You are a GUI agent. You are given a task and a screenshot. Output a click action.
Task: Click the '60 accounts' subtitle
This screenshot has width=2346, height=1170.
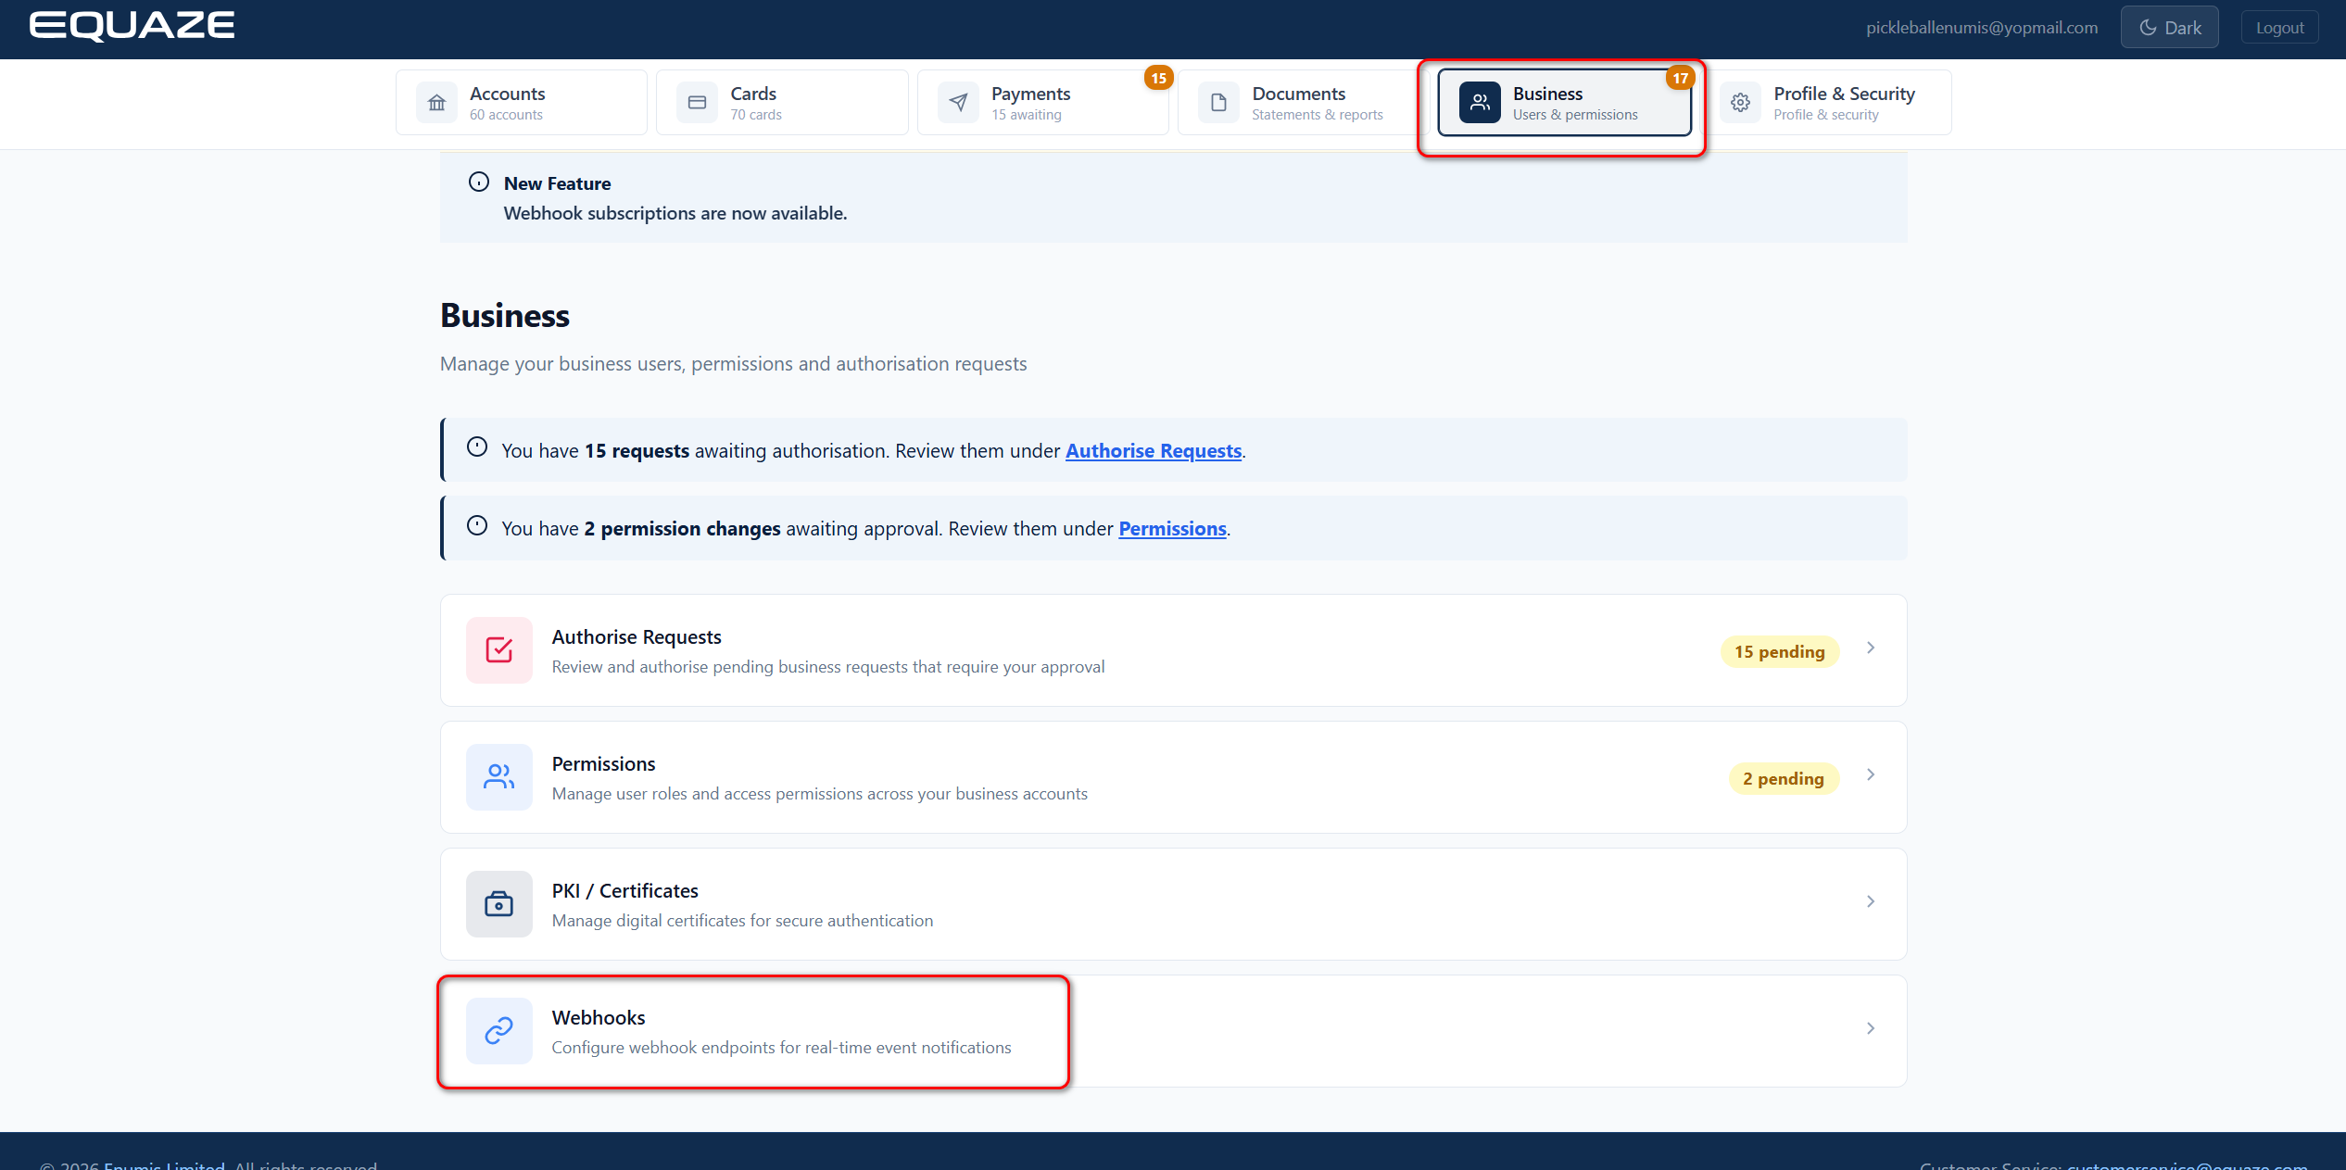pyautogui.click(x=506, y=115)
